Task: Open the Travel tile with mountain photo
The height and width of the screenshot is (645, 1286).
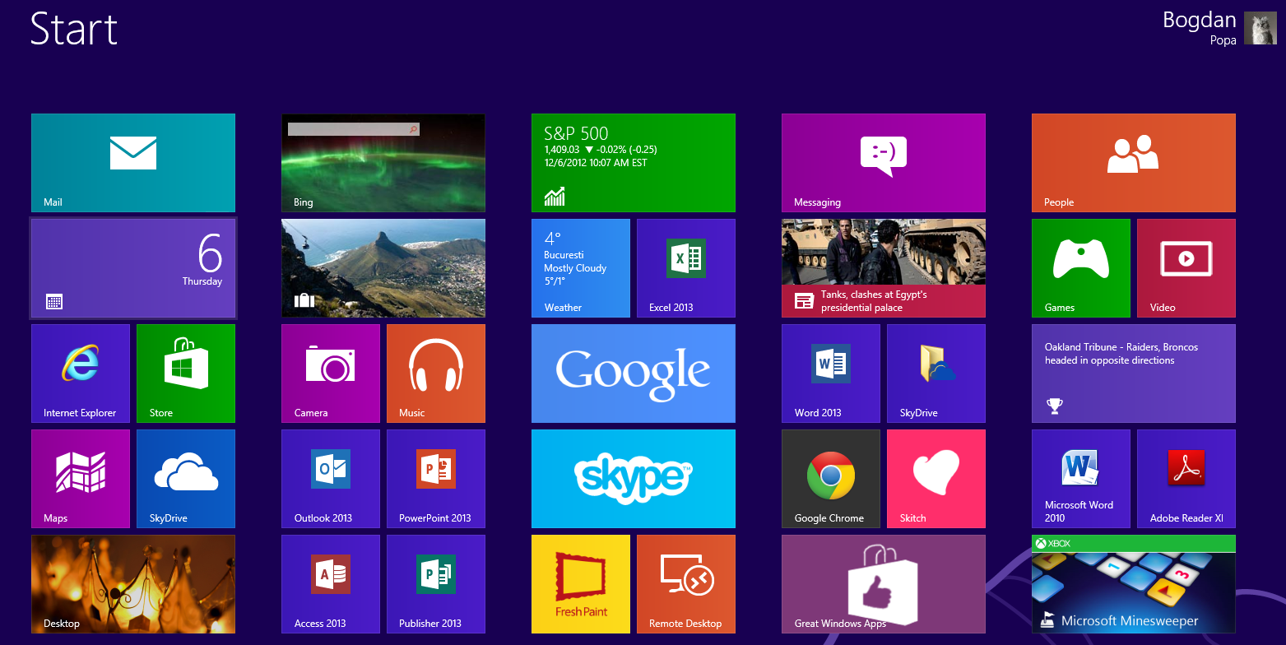Action: pyautogui.click(x=383, y=268)
